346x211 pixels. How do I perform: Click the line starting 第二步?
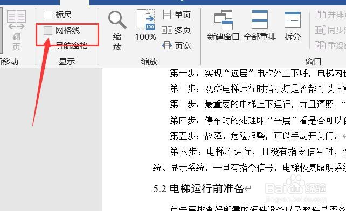(258, 89)
